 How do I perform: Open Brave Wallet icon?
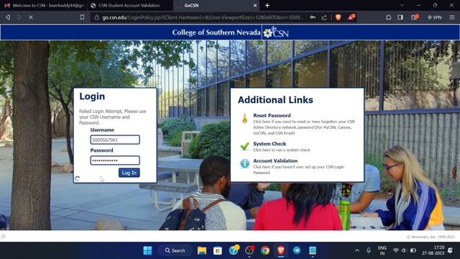click(x=414, y=17)
